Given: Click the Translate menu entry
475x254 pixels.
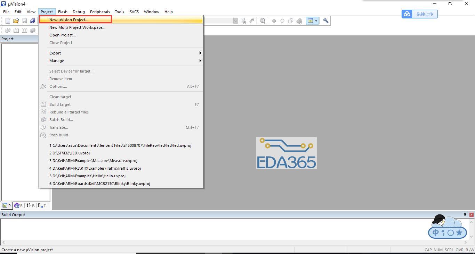Looking at the screenshot, I should tap(121, 127).
